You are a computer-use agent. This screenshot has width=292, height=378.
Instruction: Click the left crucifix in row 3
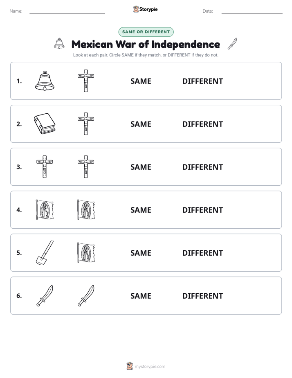(45, 166)
